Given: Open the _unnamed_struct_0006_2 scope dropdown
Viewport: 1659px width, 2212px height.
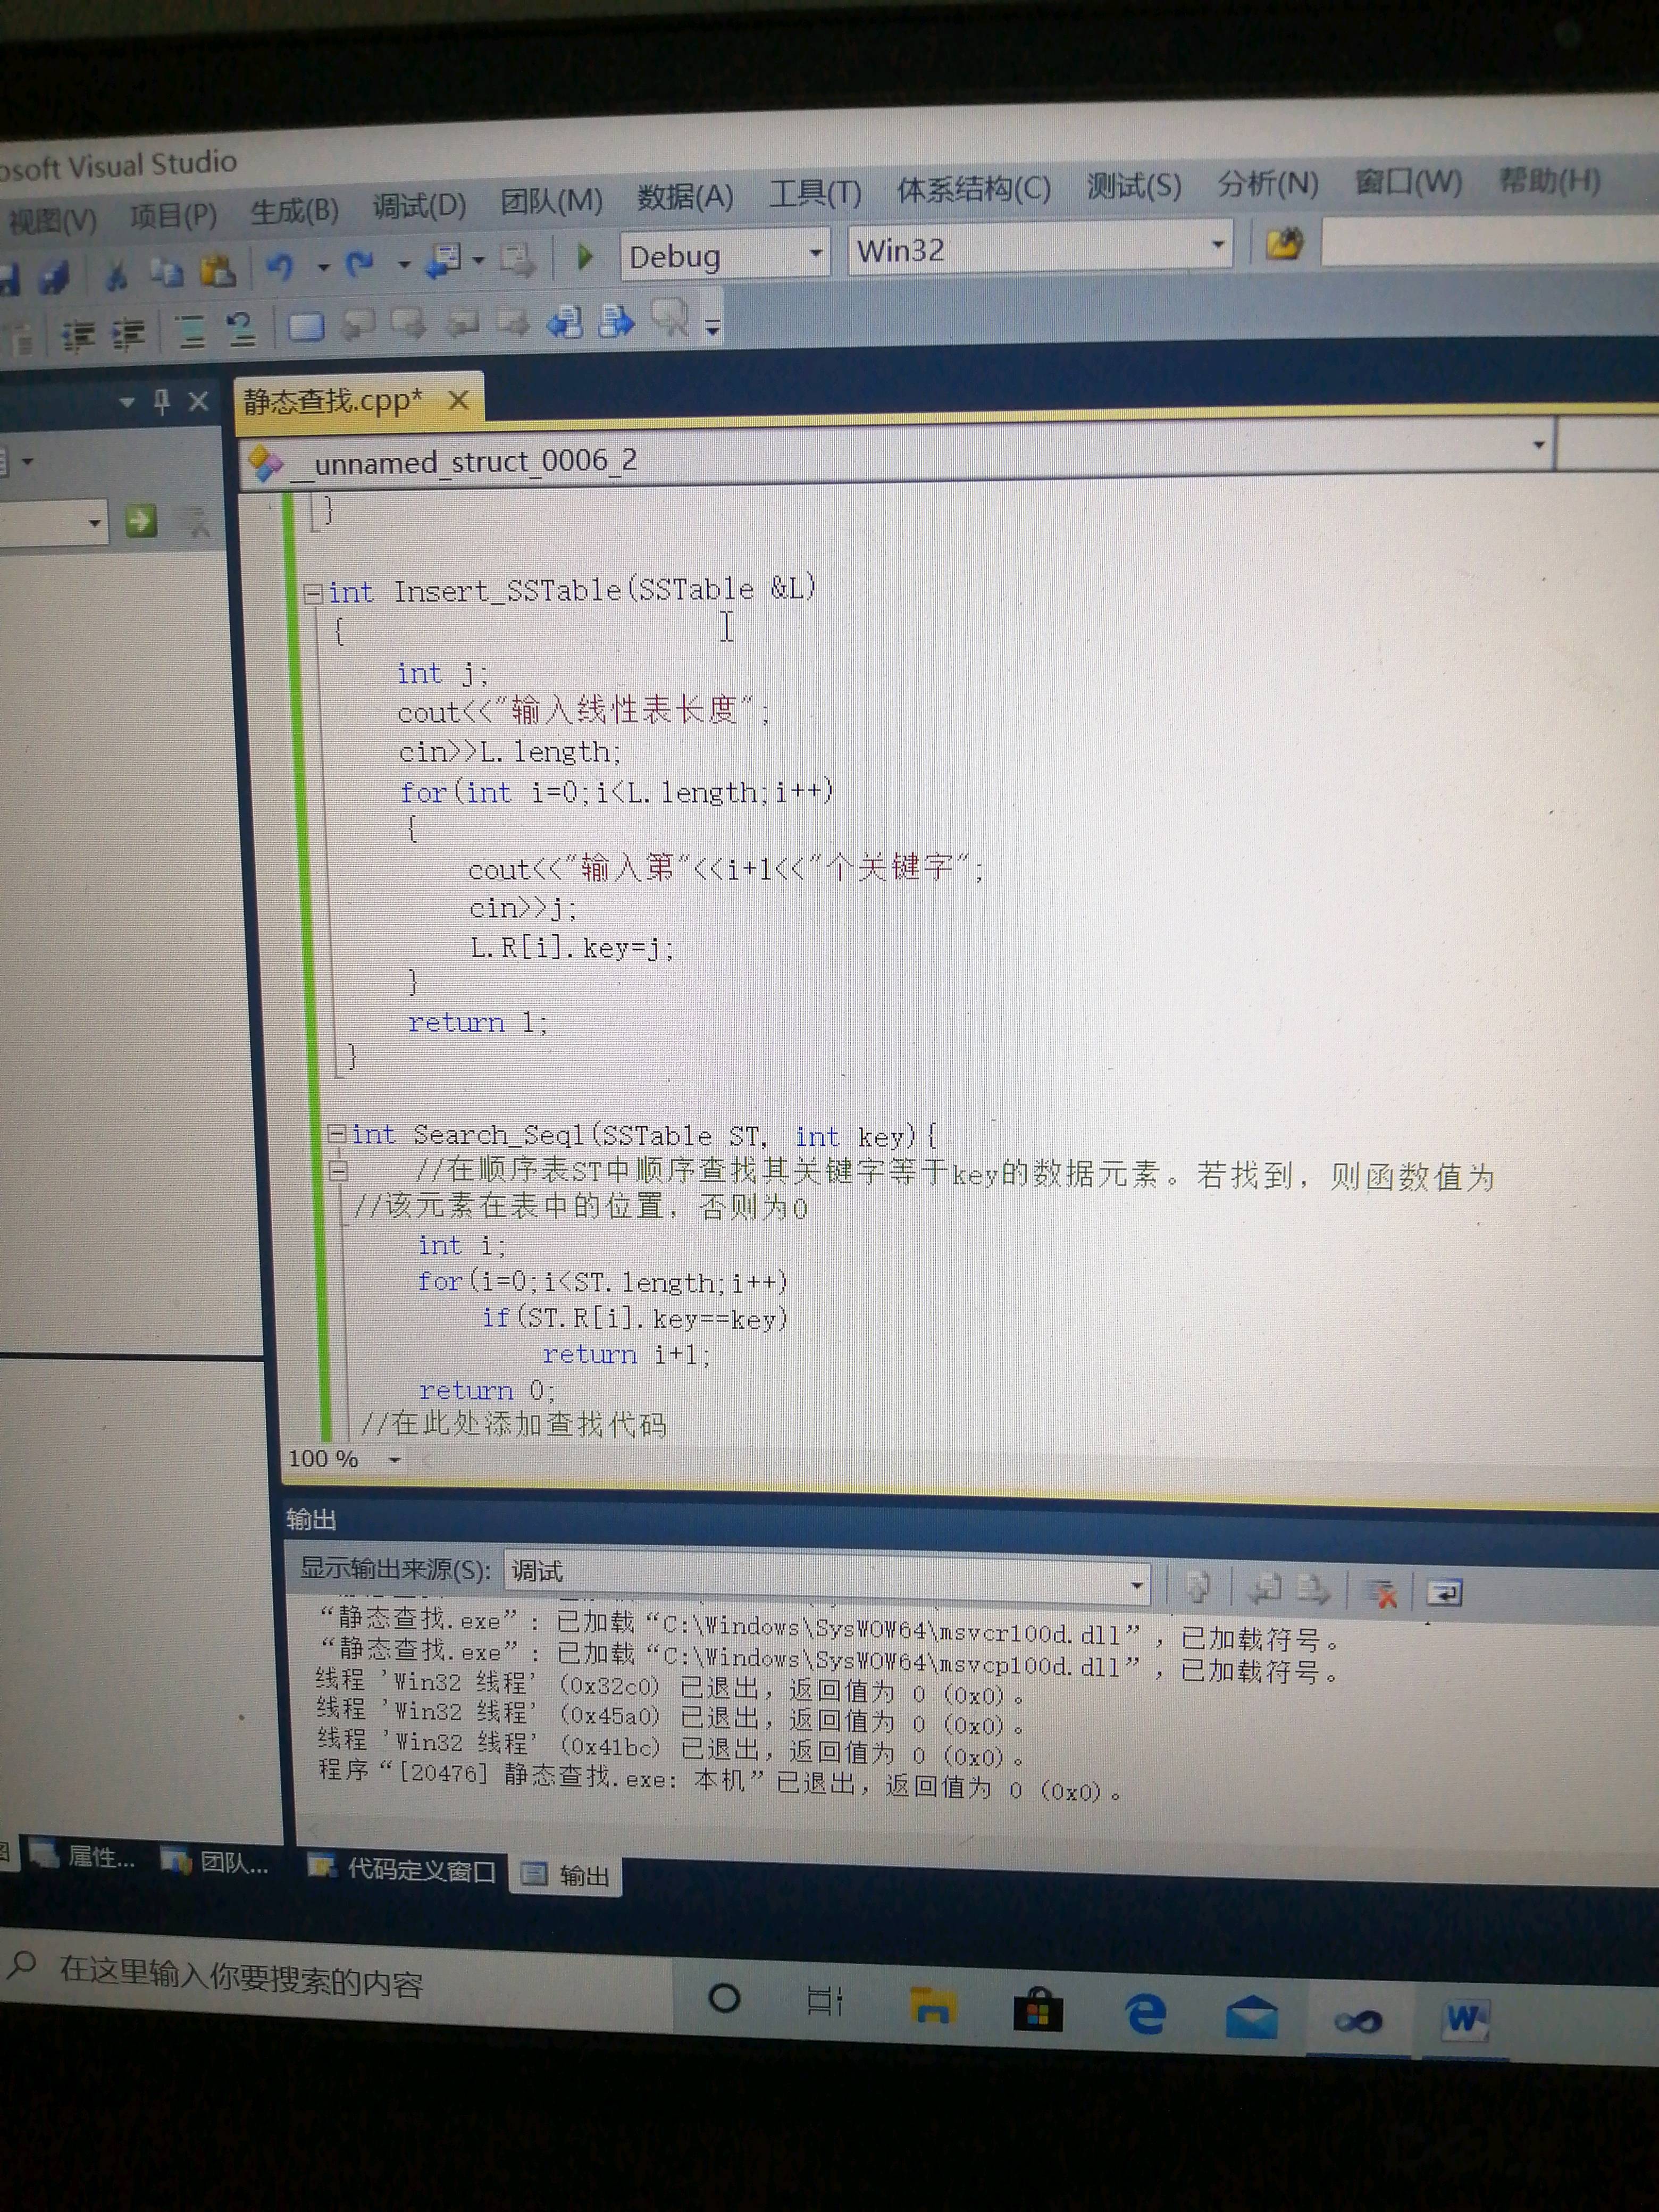Looking at the screenshot, I should tap(1539, 444).
